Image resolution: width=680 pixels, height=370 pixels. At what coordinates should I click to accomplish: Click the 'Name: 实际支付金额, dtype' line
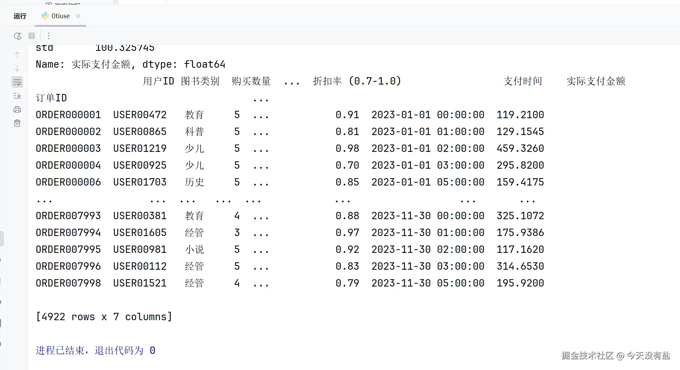coord(130,64)
